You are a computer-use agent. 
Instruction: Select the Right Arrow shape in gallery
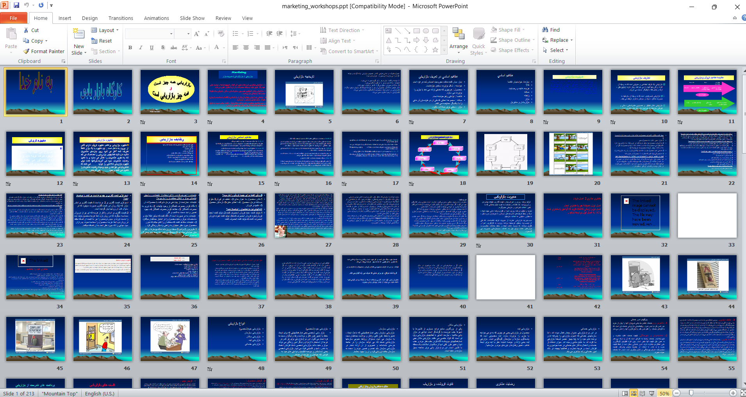[x=416, y=40]
